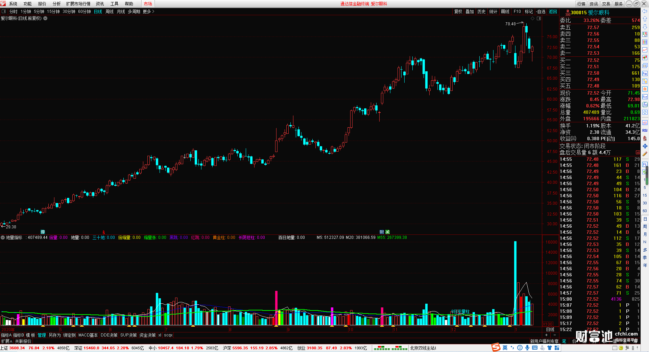
Task: Click the 买一 price 72.52
Action: coord(593,60)
